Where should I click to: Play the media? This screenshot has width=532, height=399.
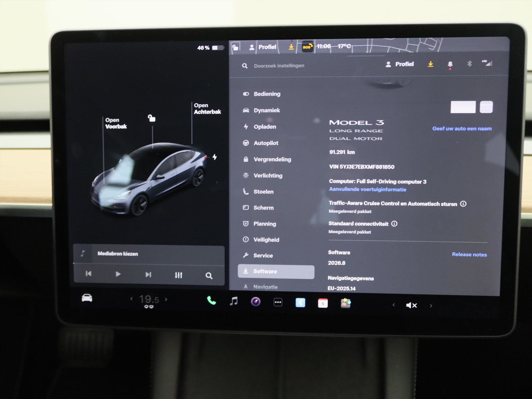tap(118, 274)
